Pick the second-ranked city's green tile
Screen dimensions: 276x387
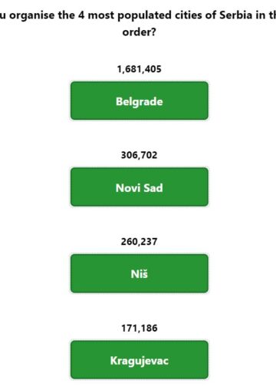coord(140,187)
